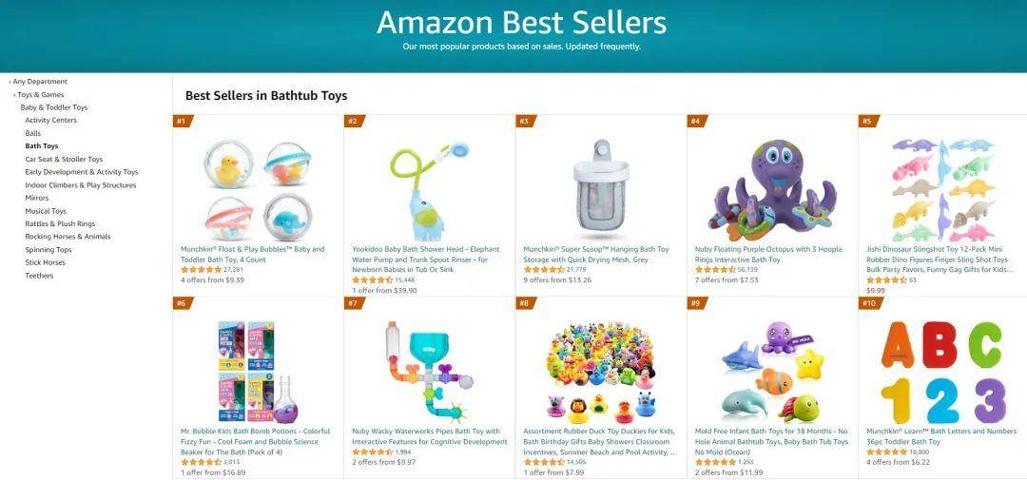Open Mr. Bubble Kids Bath Bomb Potions title link
This screenshot has height=480, width=1027.
tap(256, 442)
